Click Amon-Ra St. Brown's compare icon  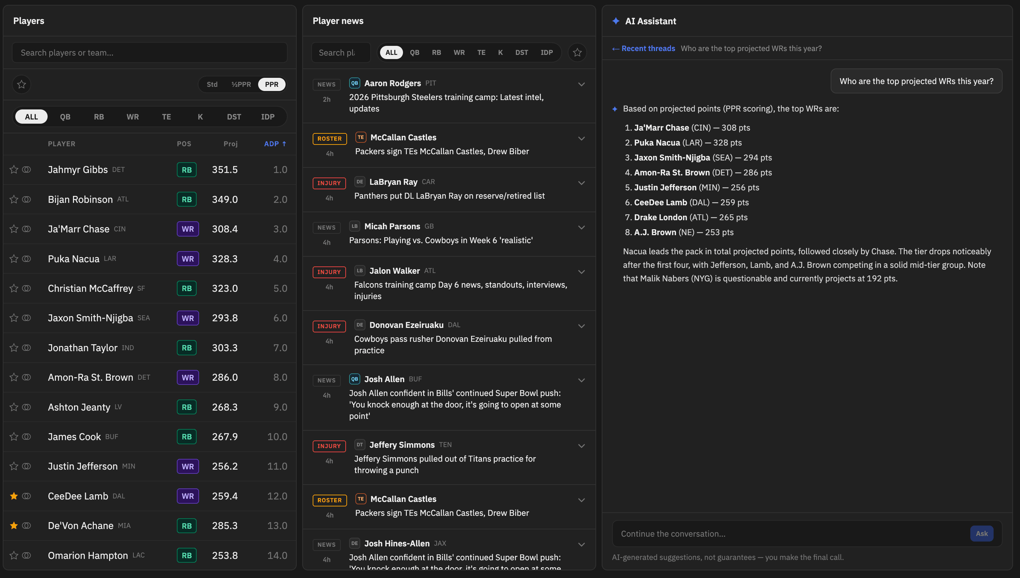pos(27,377)
